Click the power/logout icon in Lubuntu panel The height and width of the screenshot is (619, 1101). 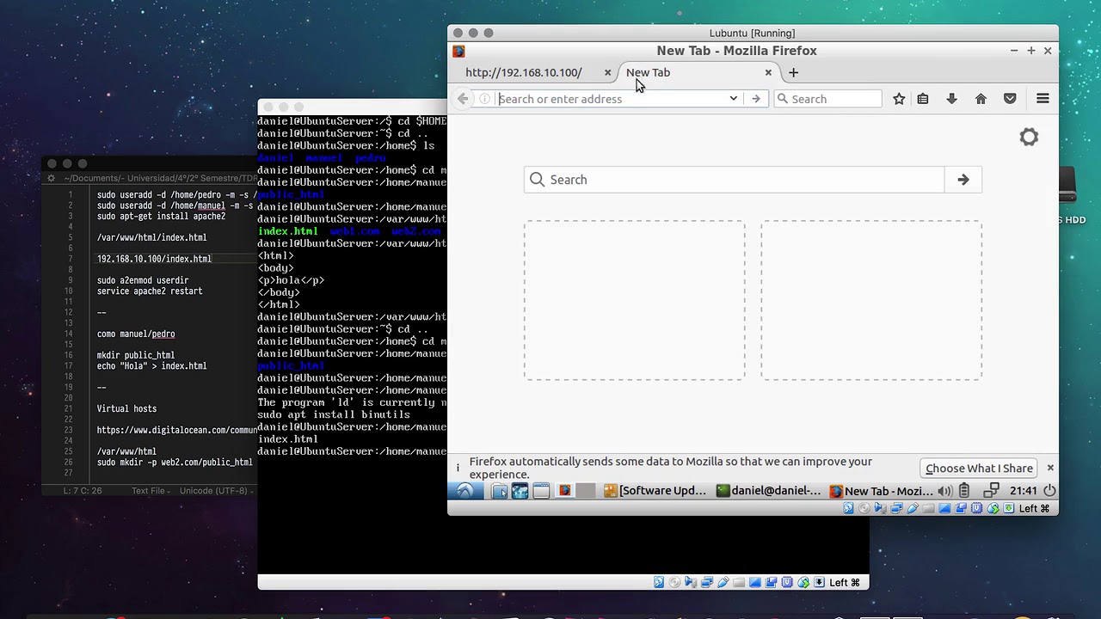pos(1049,491)
